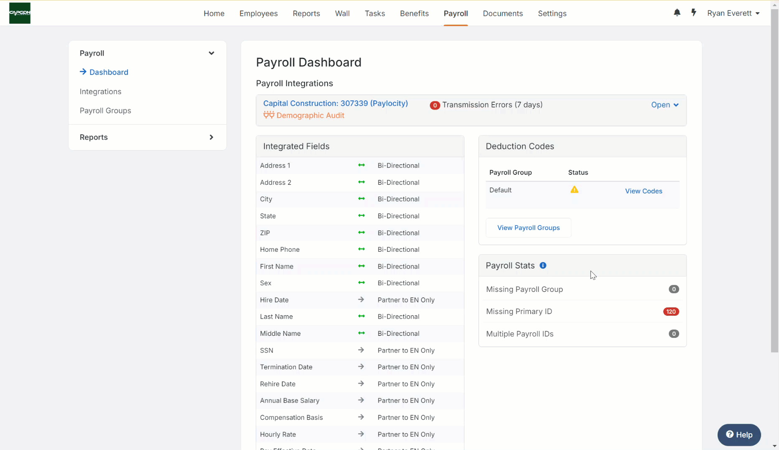The width and height of the screenshot is (779, 450).
Task: Click the one-way arrow icon for Annual Base Salary
Action: coord(361,400)
